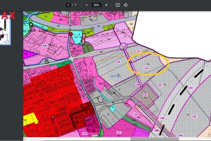Click the green circular symbol near the river

pos(31,25)
